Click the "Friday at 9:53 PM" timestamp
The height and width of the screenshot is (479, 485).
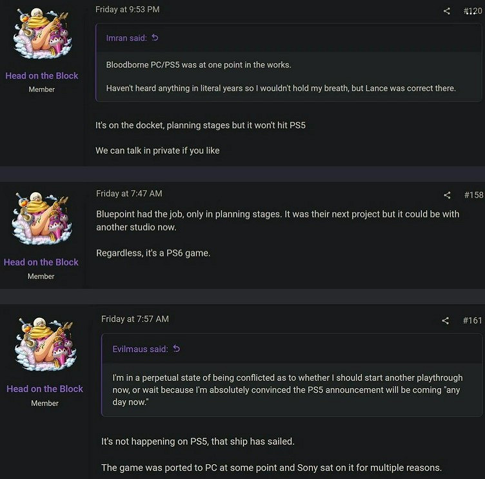127,10
